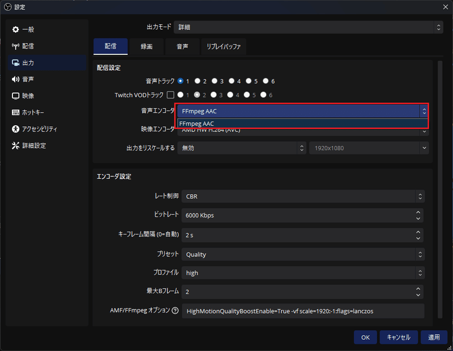Click the 適用 (Apply) button
Viewport: 453px width, 351px height.
[x=434, y=337]
